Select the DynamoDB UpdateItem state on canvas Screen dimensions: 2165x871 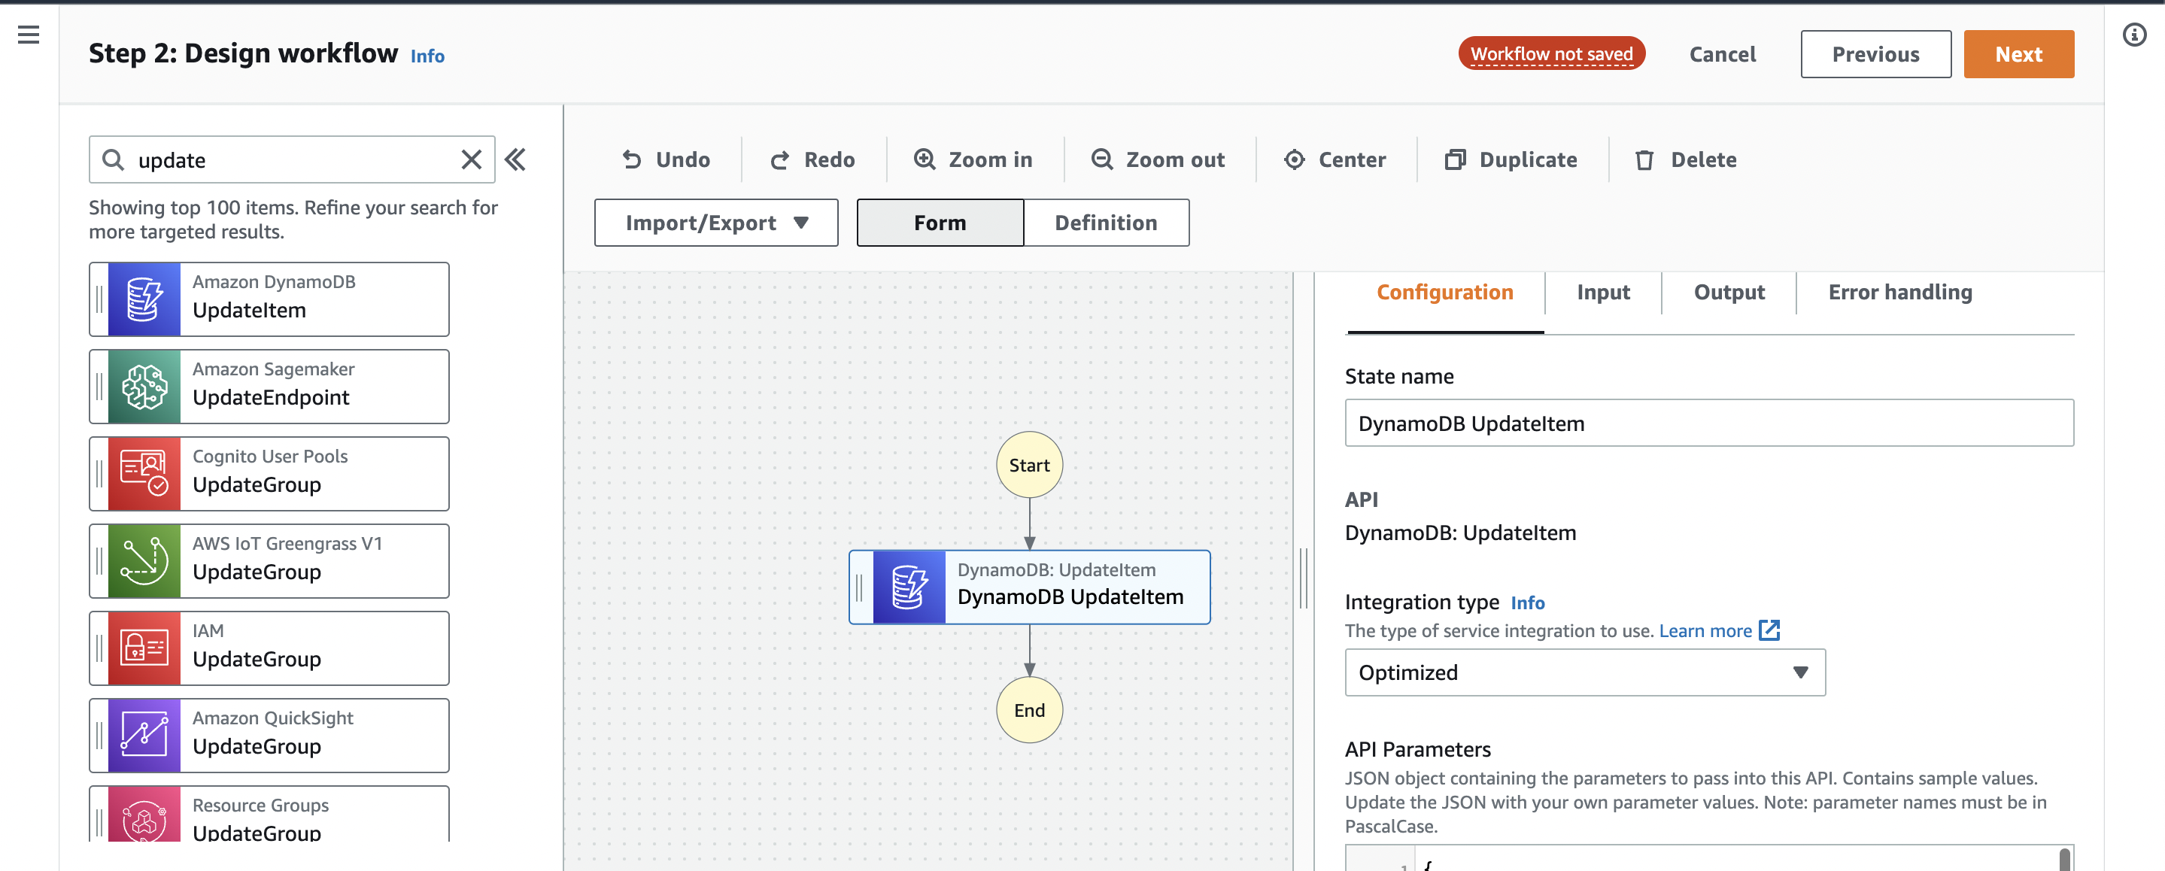(1030, 587)
